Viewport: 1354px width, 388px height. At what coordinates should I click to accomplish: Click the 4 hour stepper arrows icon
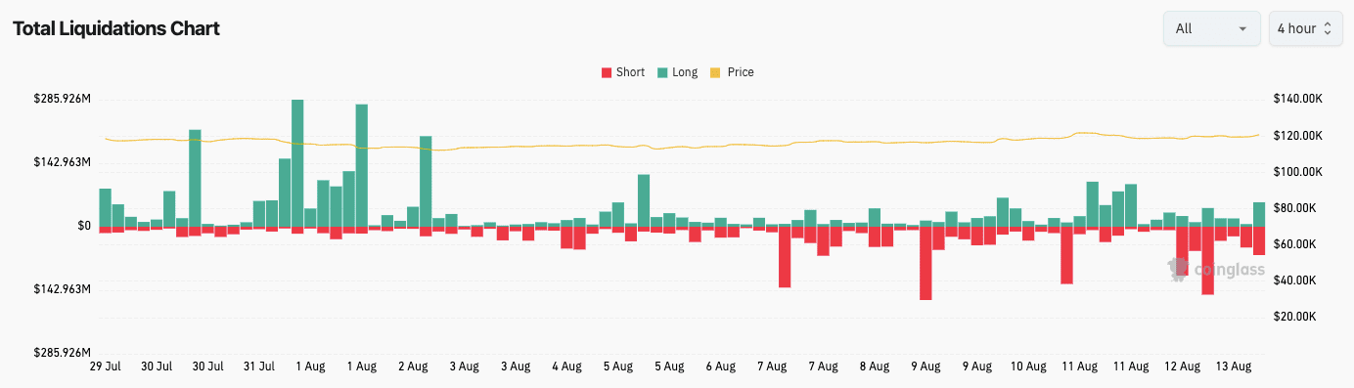pos(1327,28)
